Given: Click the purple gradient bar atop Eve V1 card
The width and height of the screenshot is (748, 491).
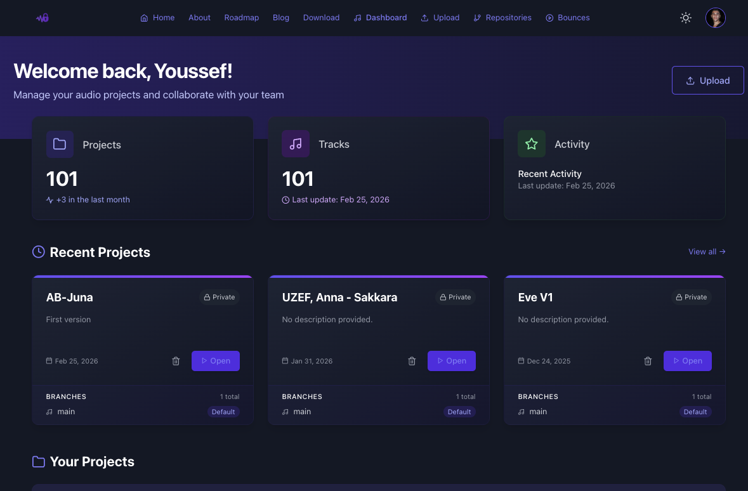Looking at the screenshot, I should [x=614, y=276].
